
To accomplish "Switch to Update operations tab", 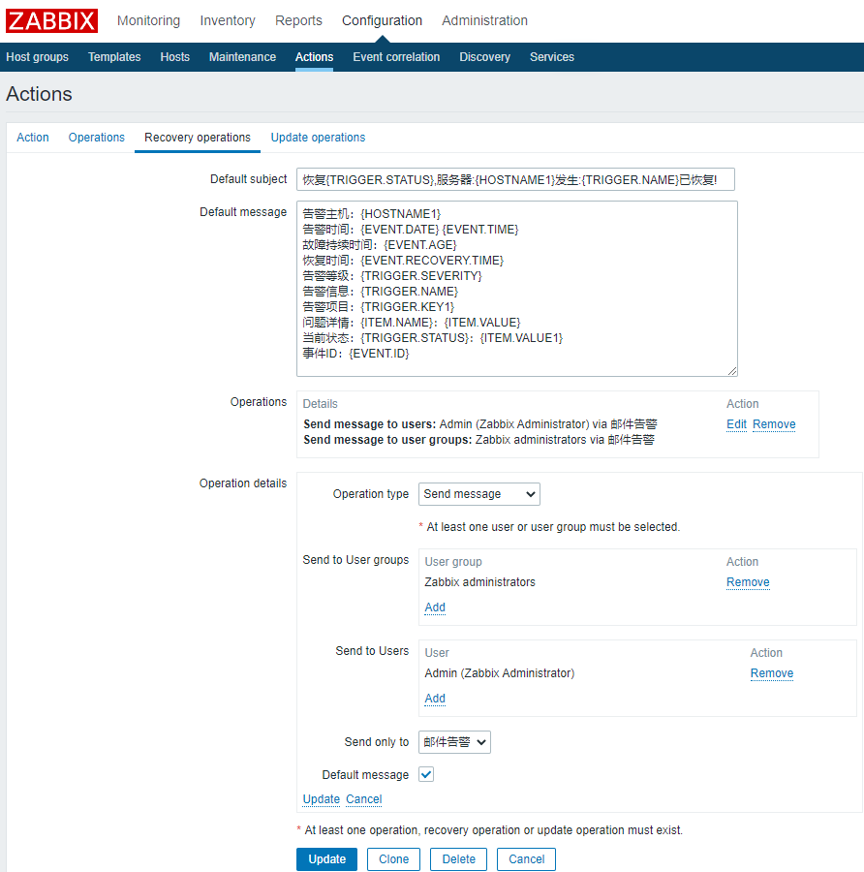I will click(x=318, y=138).
